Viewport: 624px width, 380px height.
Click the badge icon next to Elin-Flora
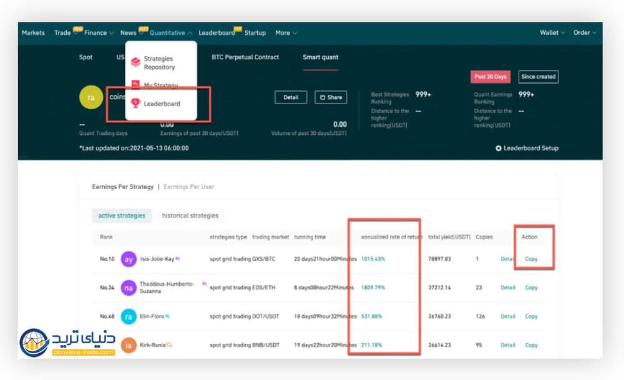pos(167,316)
